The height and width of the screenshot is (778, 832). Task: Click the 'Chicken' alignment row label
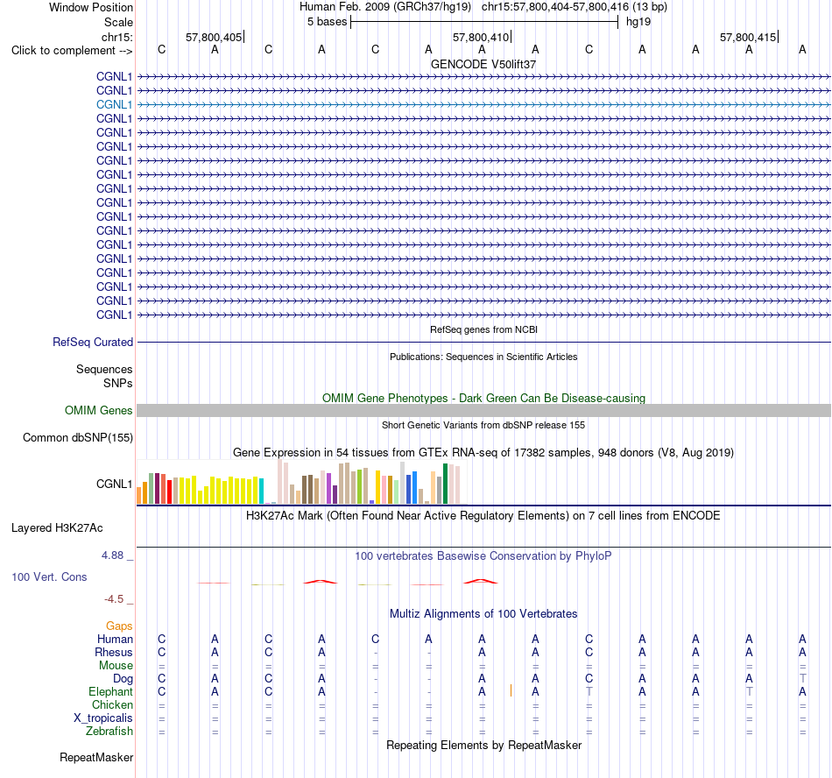[x=112, y=704]
